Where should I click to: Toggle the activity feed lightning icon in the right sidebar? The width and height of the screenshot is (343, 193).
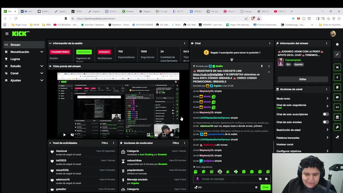click(x=337, y=77)
